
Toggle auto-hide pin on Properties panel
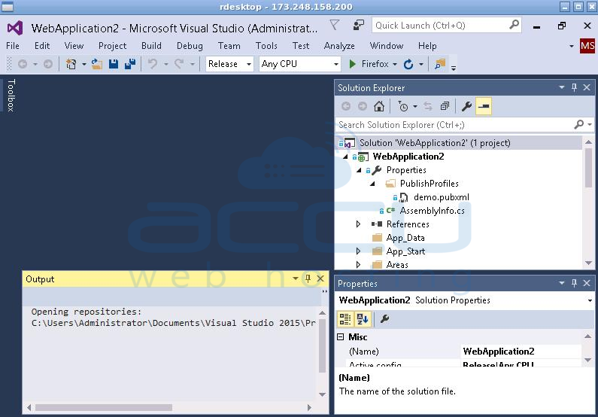(x=574, y=283)
